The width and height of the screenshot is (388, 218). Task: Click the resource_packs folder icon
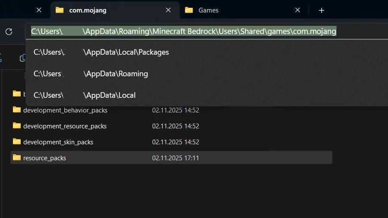[x=17, y=158]
